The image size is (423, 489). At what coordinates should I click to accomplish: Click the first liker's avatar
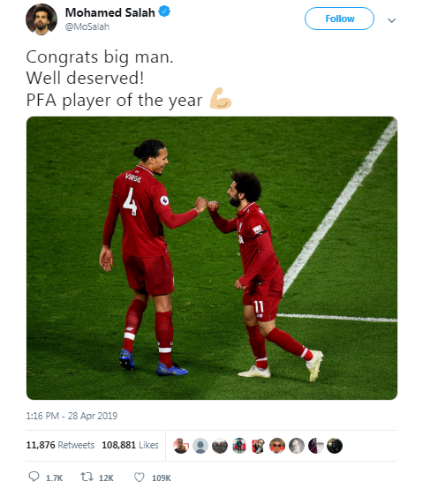click(x=181, y=446)
